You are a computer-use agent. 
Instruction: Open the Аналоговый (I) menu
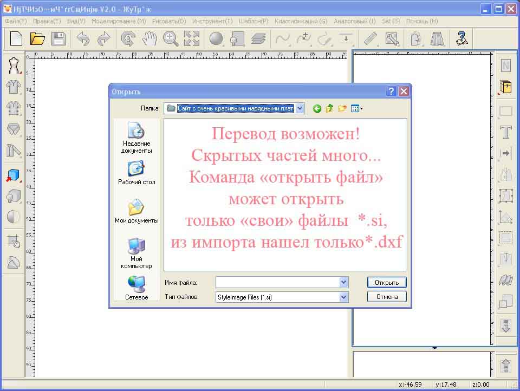354,21
